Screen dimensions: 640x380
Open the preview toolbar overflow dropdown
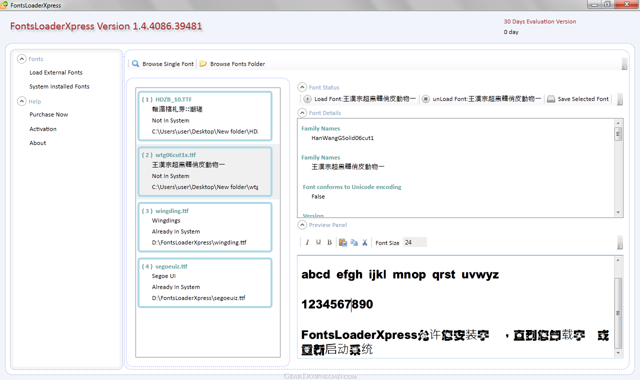pos(620,242)
